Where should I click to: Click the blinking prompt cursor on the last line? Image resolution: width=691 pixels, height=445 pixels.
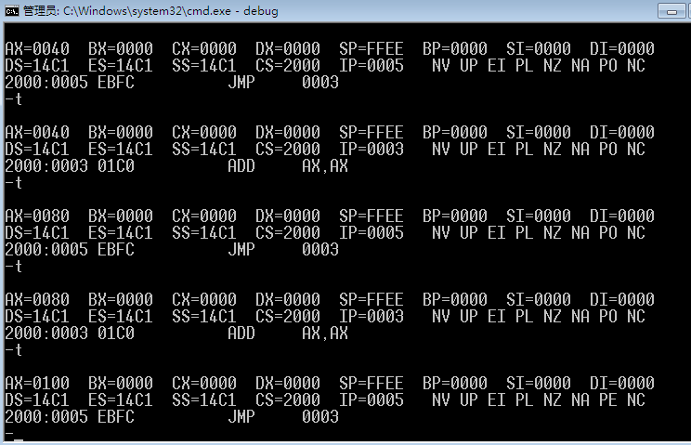(19, 439)
